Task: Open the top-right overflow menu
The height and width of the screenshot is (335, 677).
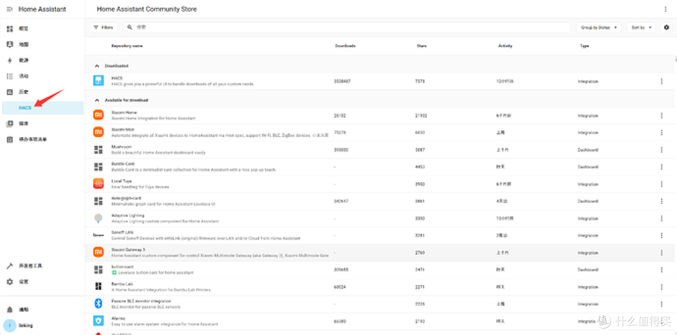Action: click(x=665, y=9)
